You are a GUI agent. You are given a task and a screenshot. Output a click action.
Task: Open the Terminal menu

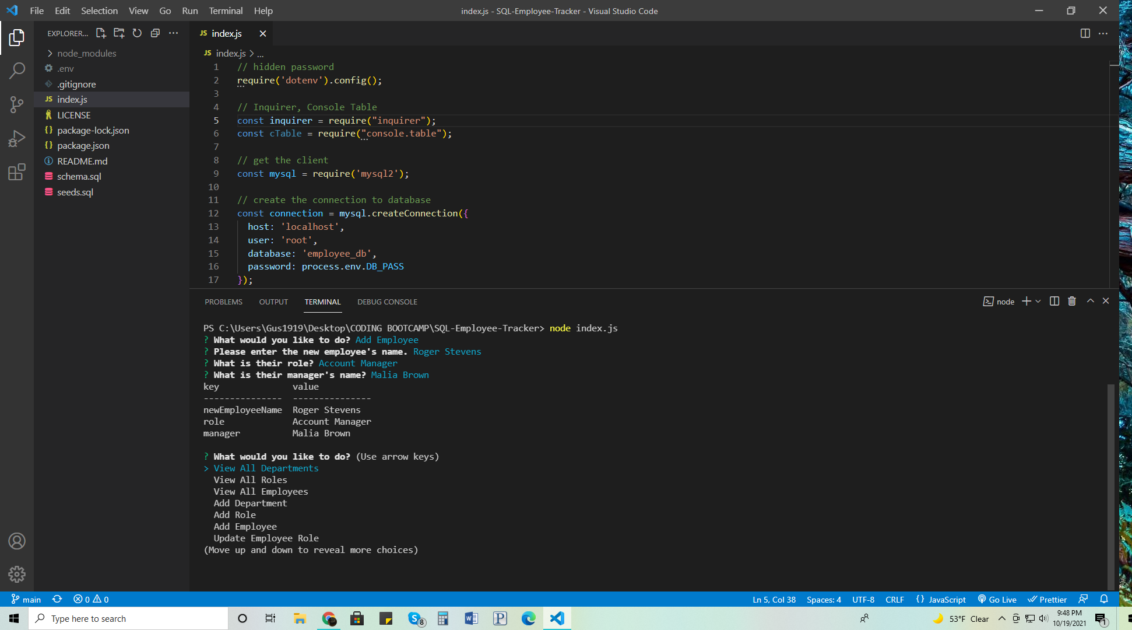226,10
